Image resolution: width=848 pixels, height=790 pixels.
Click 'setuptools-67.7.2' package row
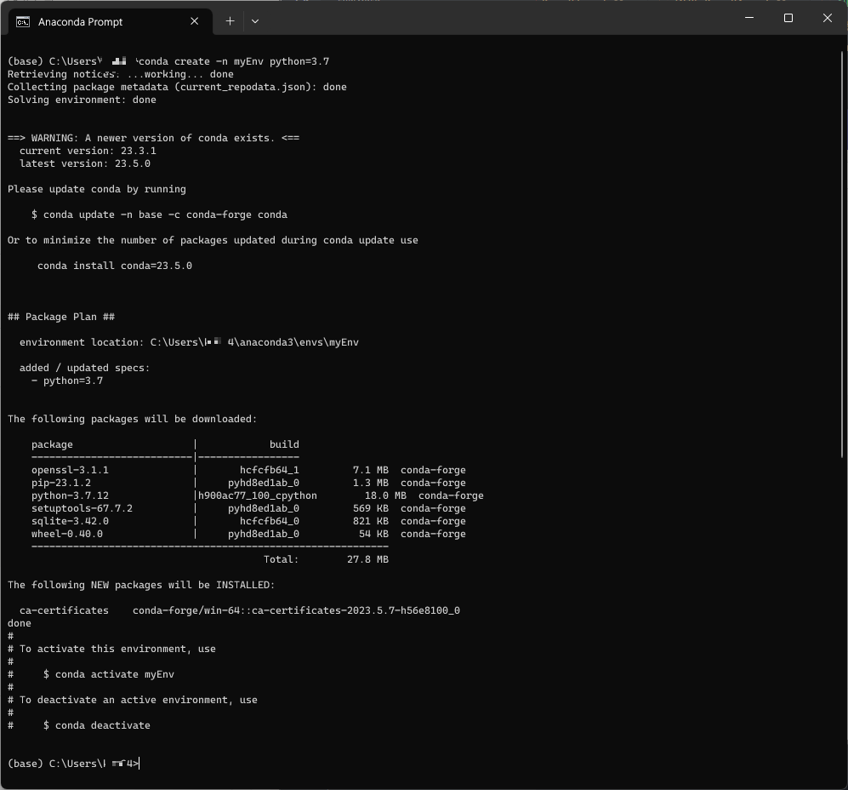248,508
